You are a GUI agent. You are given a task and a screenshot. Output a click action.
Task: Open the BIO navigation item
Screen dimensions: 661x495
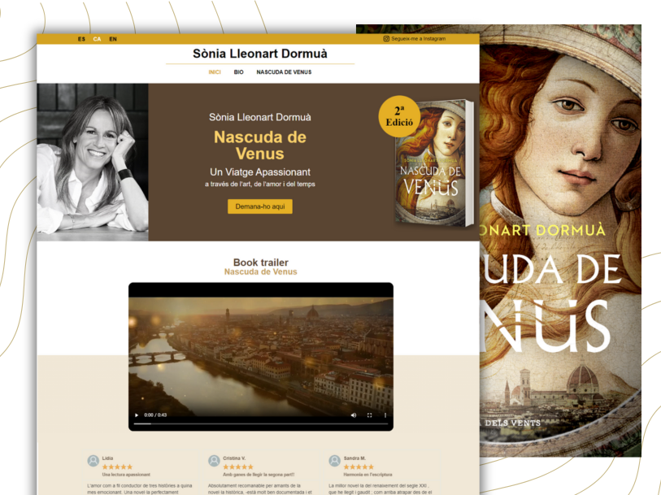[x=238, y=72]
